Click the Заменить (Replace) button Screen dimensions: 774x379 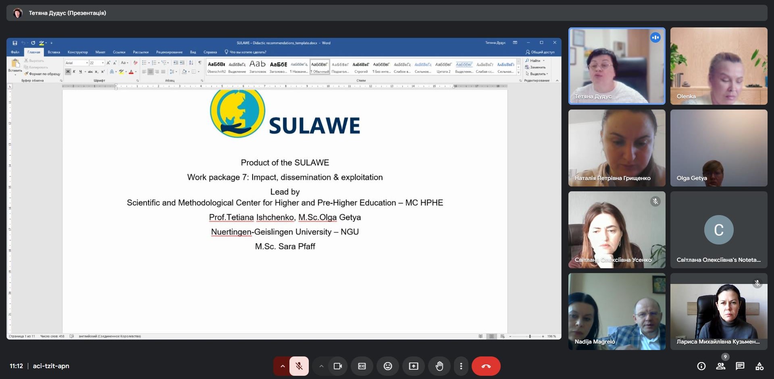coord(535,67)
